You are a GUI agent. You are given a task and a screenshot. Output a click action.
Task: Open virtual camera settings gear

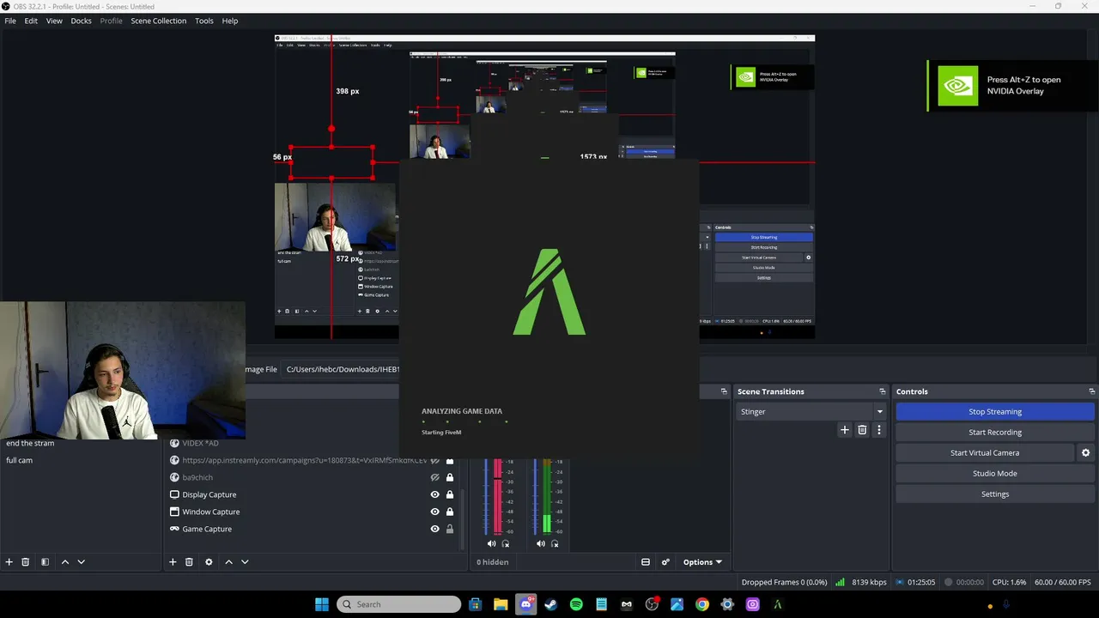point(1085,453)
